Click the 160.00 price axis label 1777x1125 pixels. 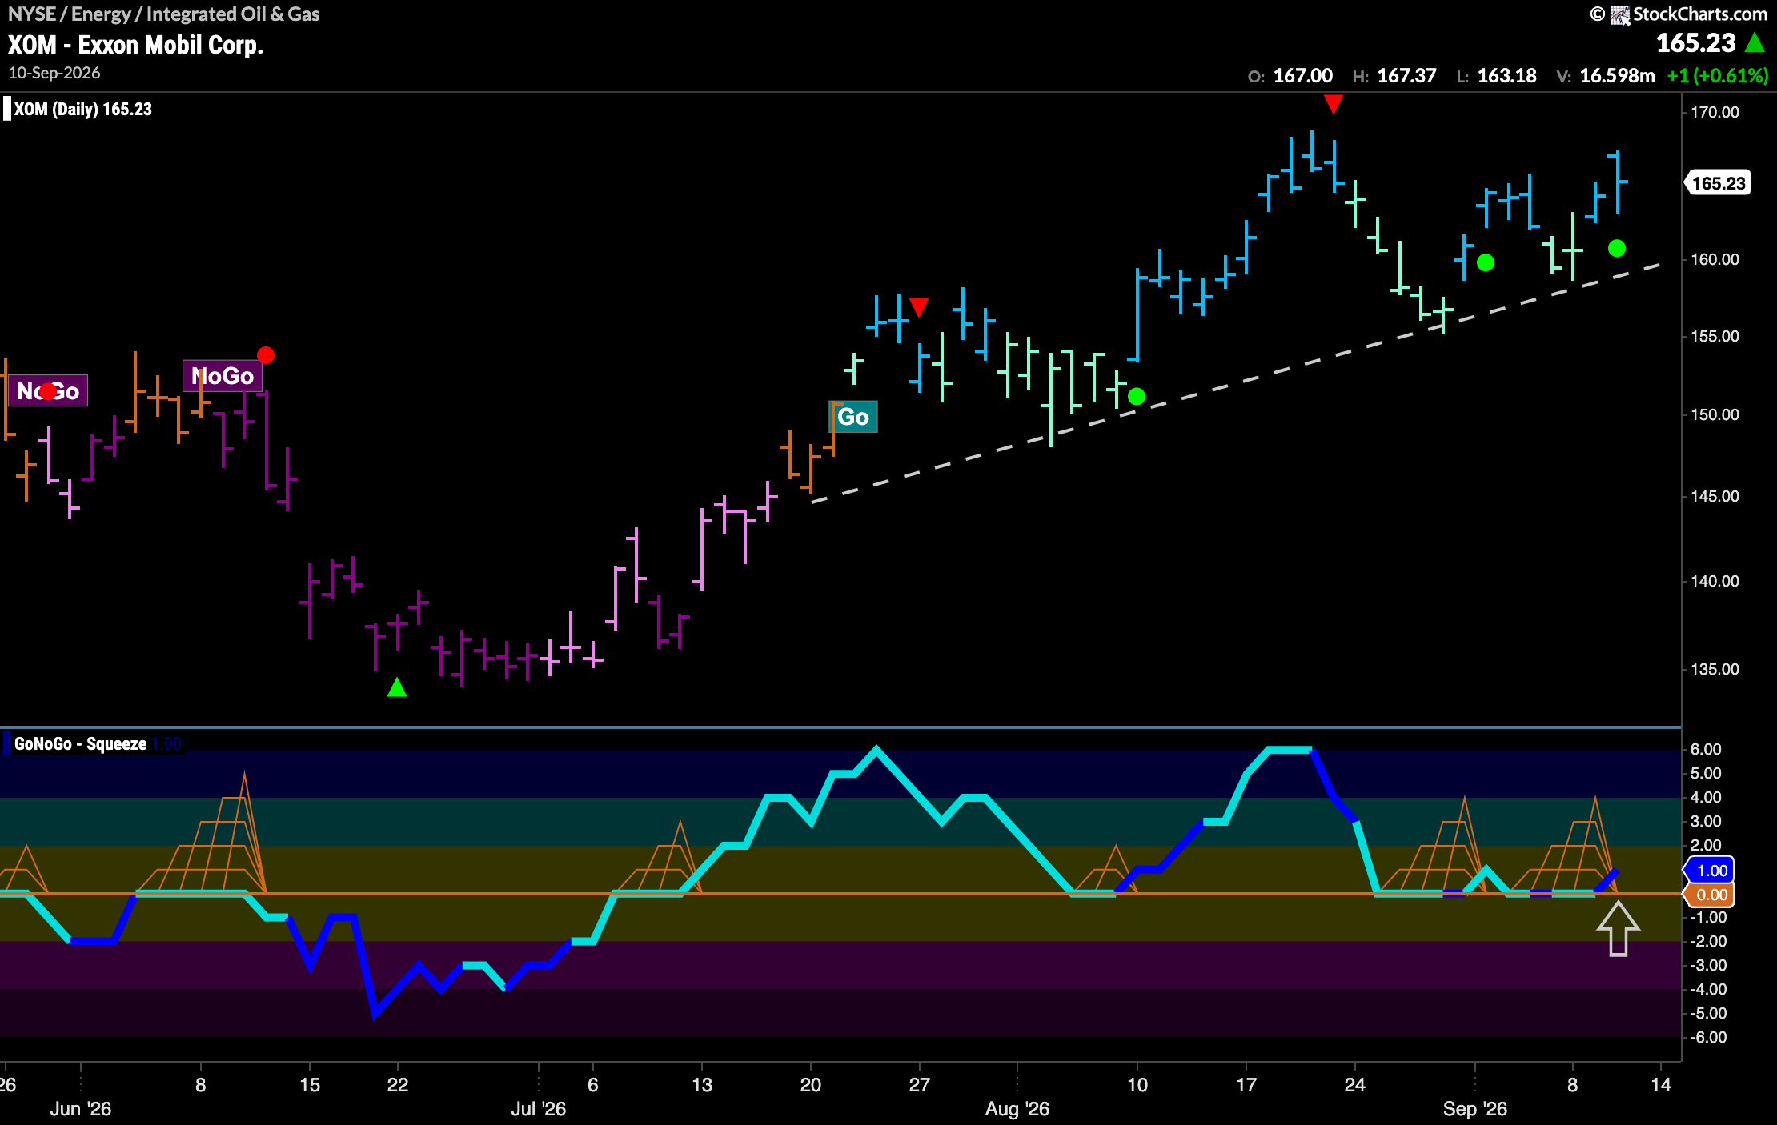1715,259
